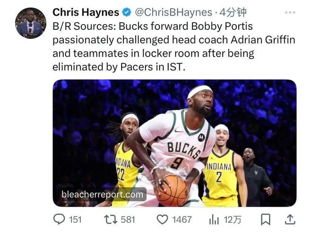Screen dimensions: 312x234
Task: Bookmark this tweet
Action: tap(266, 219)
